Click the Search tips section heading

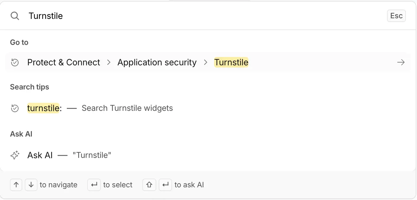29,87
